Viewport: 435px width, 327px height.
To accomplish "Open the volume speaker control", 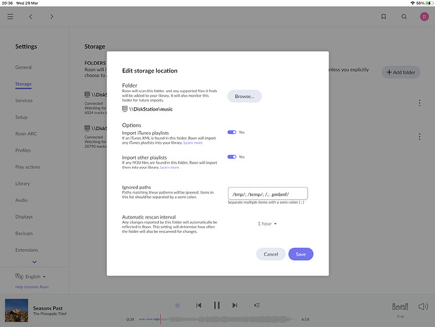I will tap(423, 306).
